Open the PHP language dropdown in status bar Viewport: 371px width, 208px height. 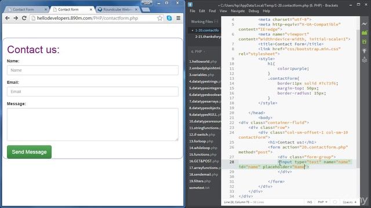pos(322,202)
